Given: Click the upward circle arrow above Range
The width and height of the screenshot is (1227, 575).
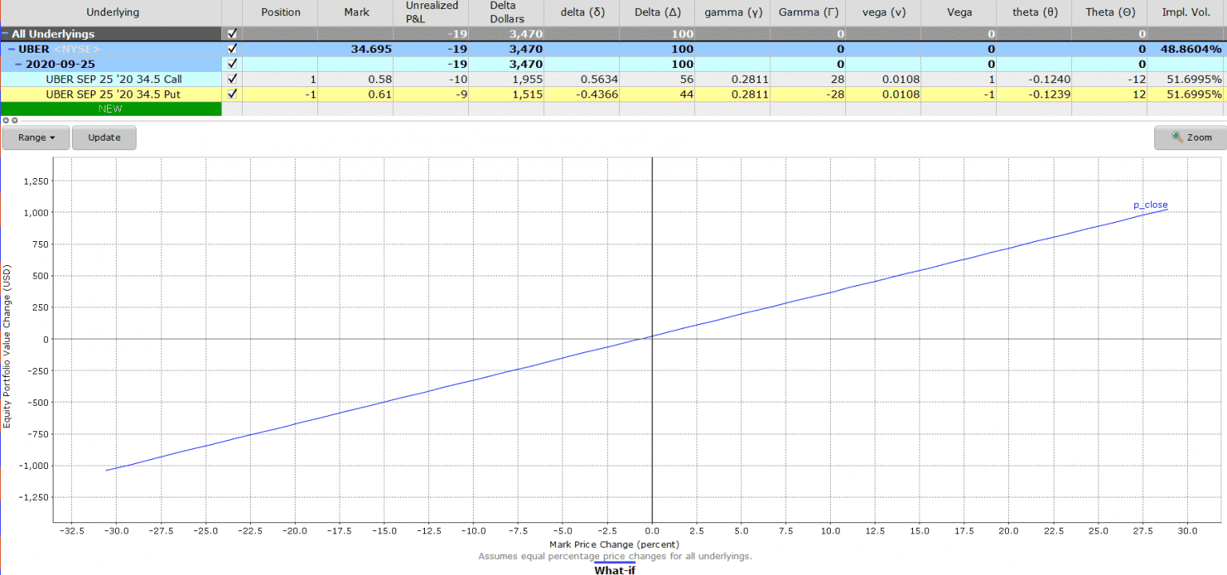Looking at the screenshot, I should tap(6, 120).
